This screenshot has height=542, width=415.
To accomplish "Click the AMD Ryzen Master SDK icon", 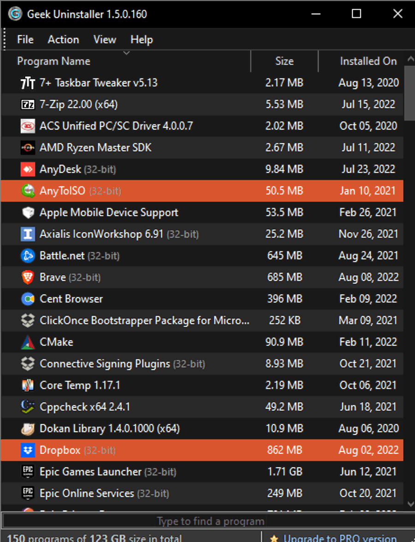I will (28, 148).
